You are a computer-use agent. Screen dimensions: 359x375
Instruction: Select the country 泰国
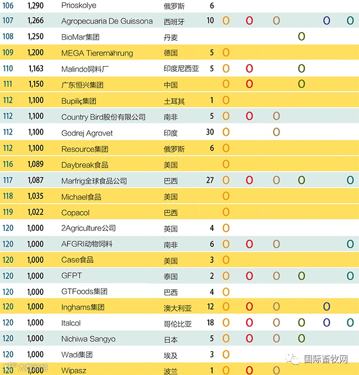click(x=171, y=277)
